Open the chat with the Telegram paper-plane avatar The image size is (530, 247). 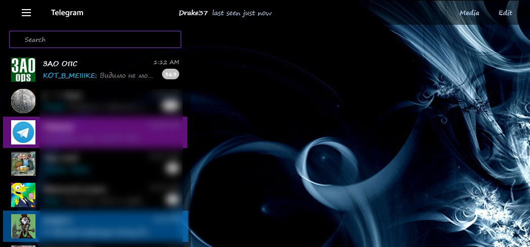23,132
